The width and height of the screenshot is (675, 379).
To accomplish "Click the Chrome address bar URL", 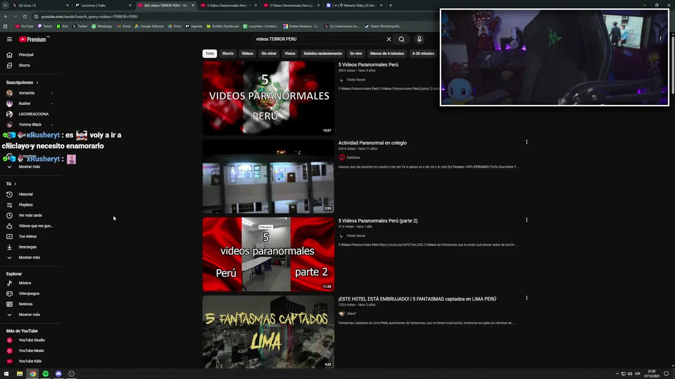I will click(89, 16).
